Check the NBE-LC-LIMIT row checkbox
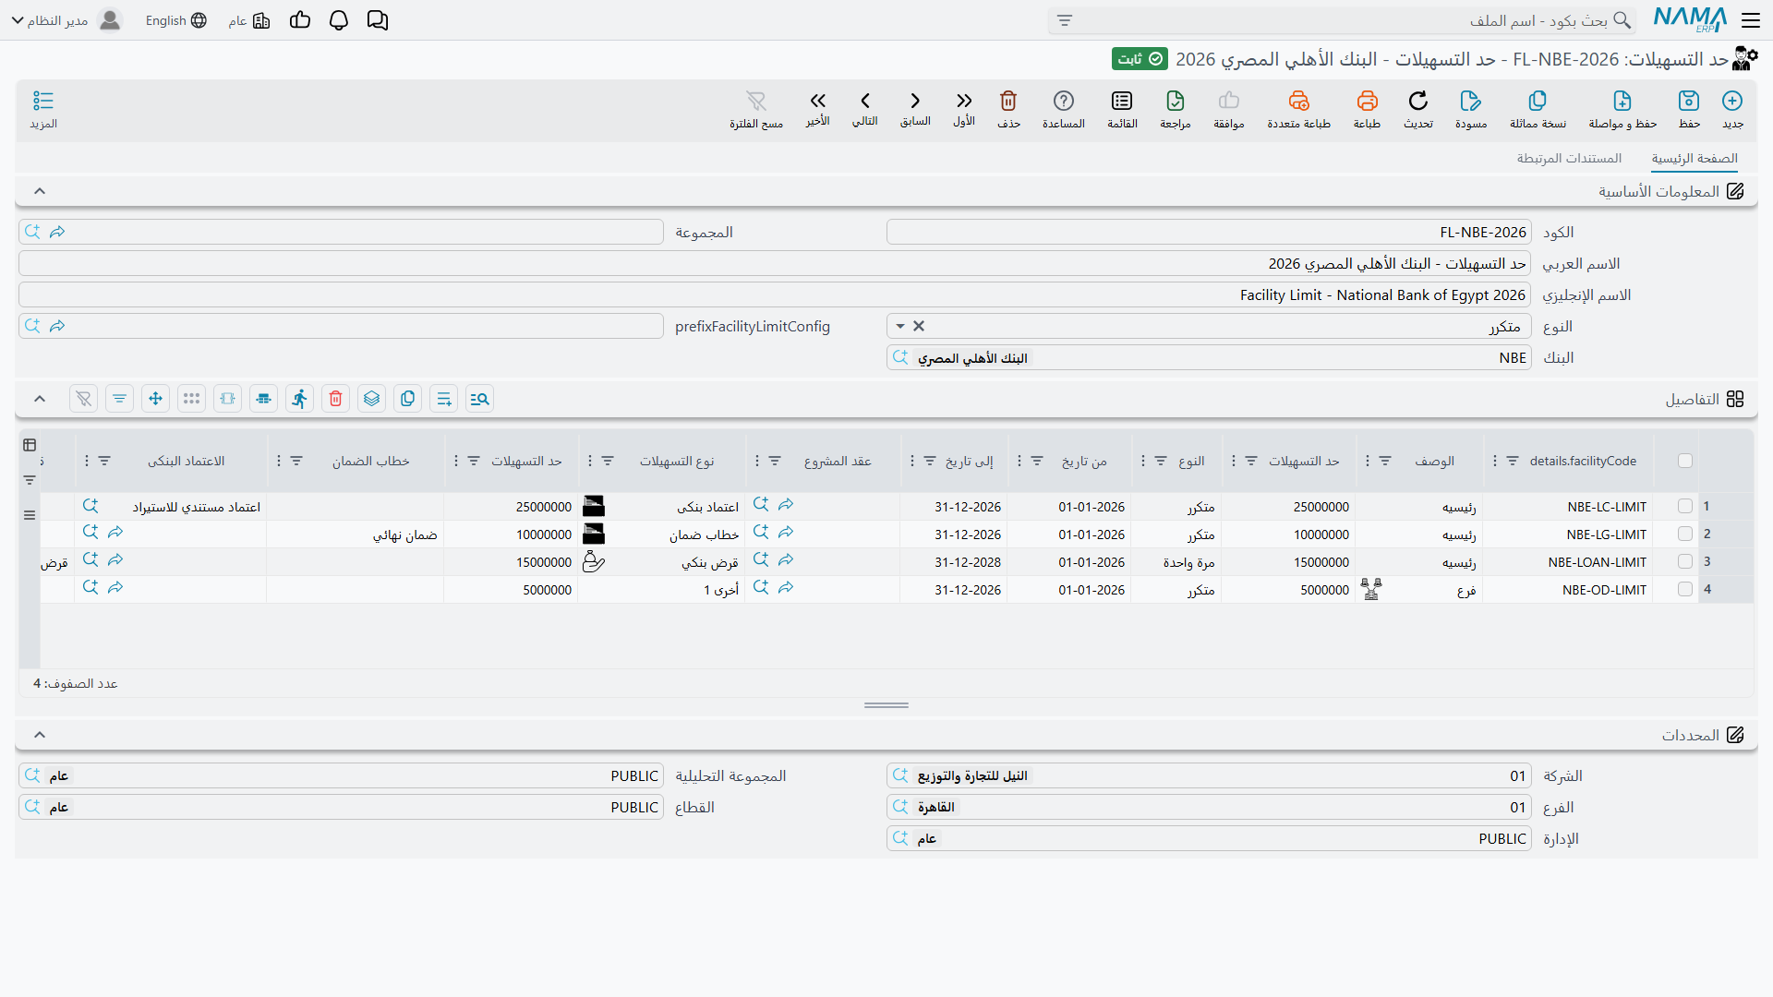1773x997 pixels. click(x=1685, y=507)
